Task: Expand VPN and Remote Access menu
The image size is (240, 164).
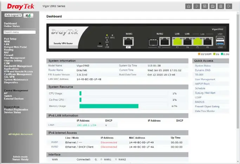Action: point(18,71)
